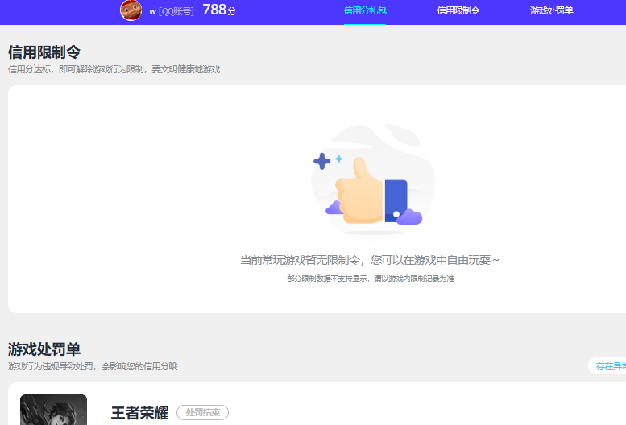Open the 王者荣耀 game thumbnail

53,410
